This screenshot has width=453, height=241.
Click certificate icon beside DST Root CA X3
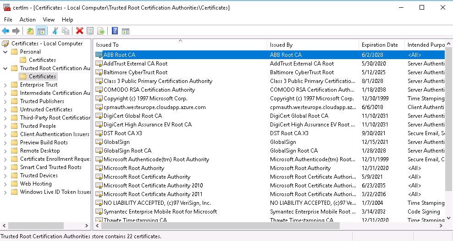coord(99,133)
